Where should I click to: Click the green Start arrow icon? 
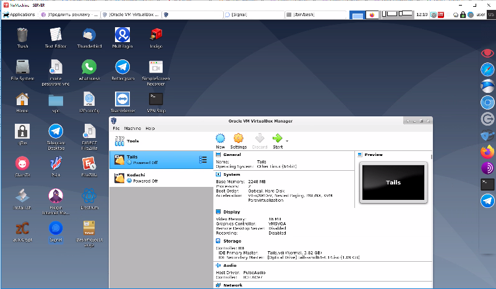[277, 139]
